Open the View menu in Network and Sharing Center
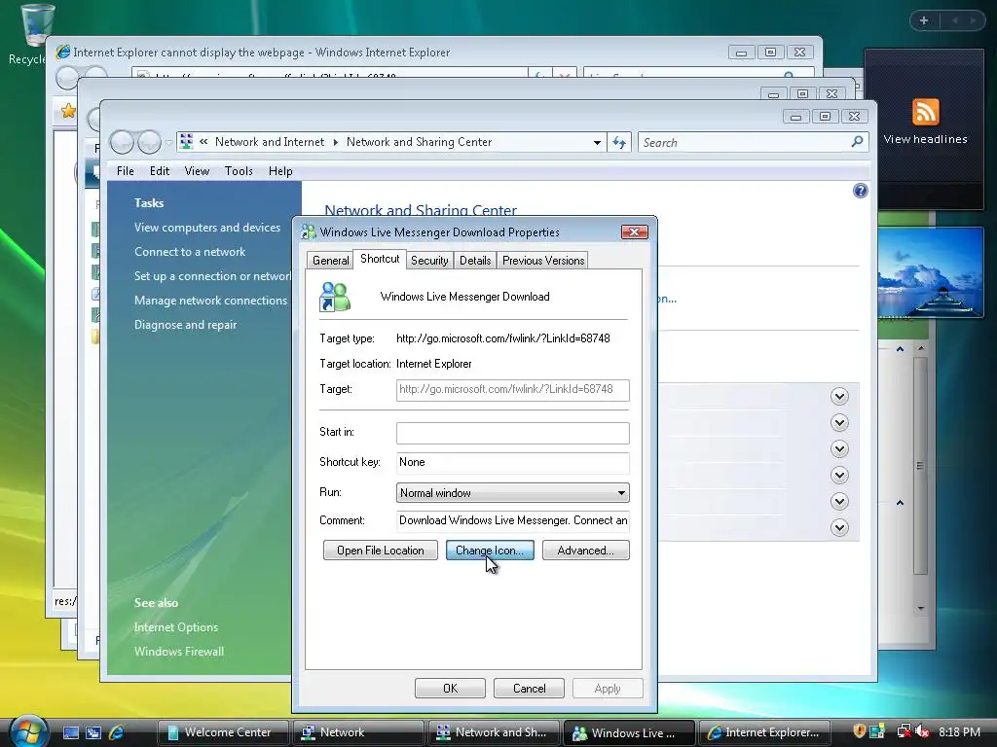This screenshot has width=997, height=747. coord(197,171)
